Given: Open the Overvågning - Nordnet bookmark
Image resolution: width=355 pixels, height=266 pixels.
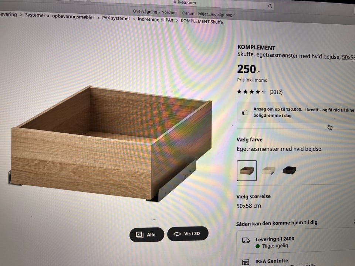Looking at the screenshot, I should click(x=155, y=12).
